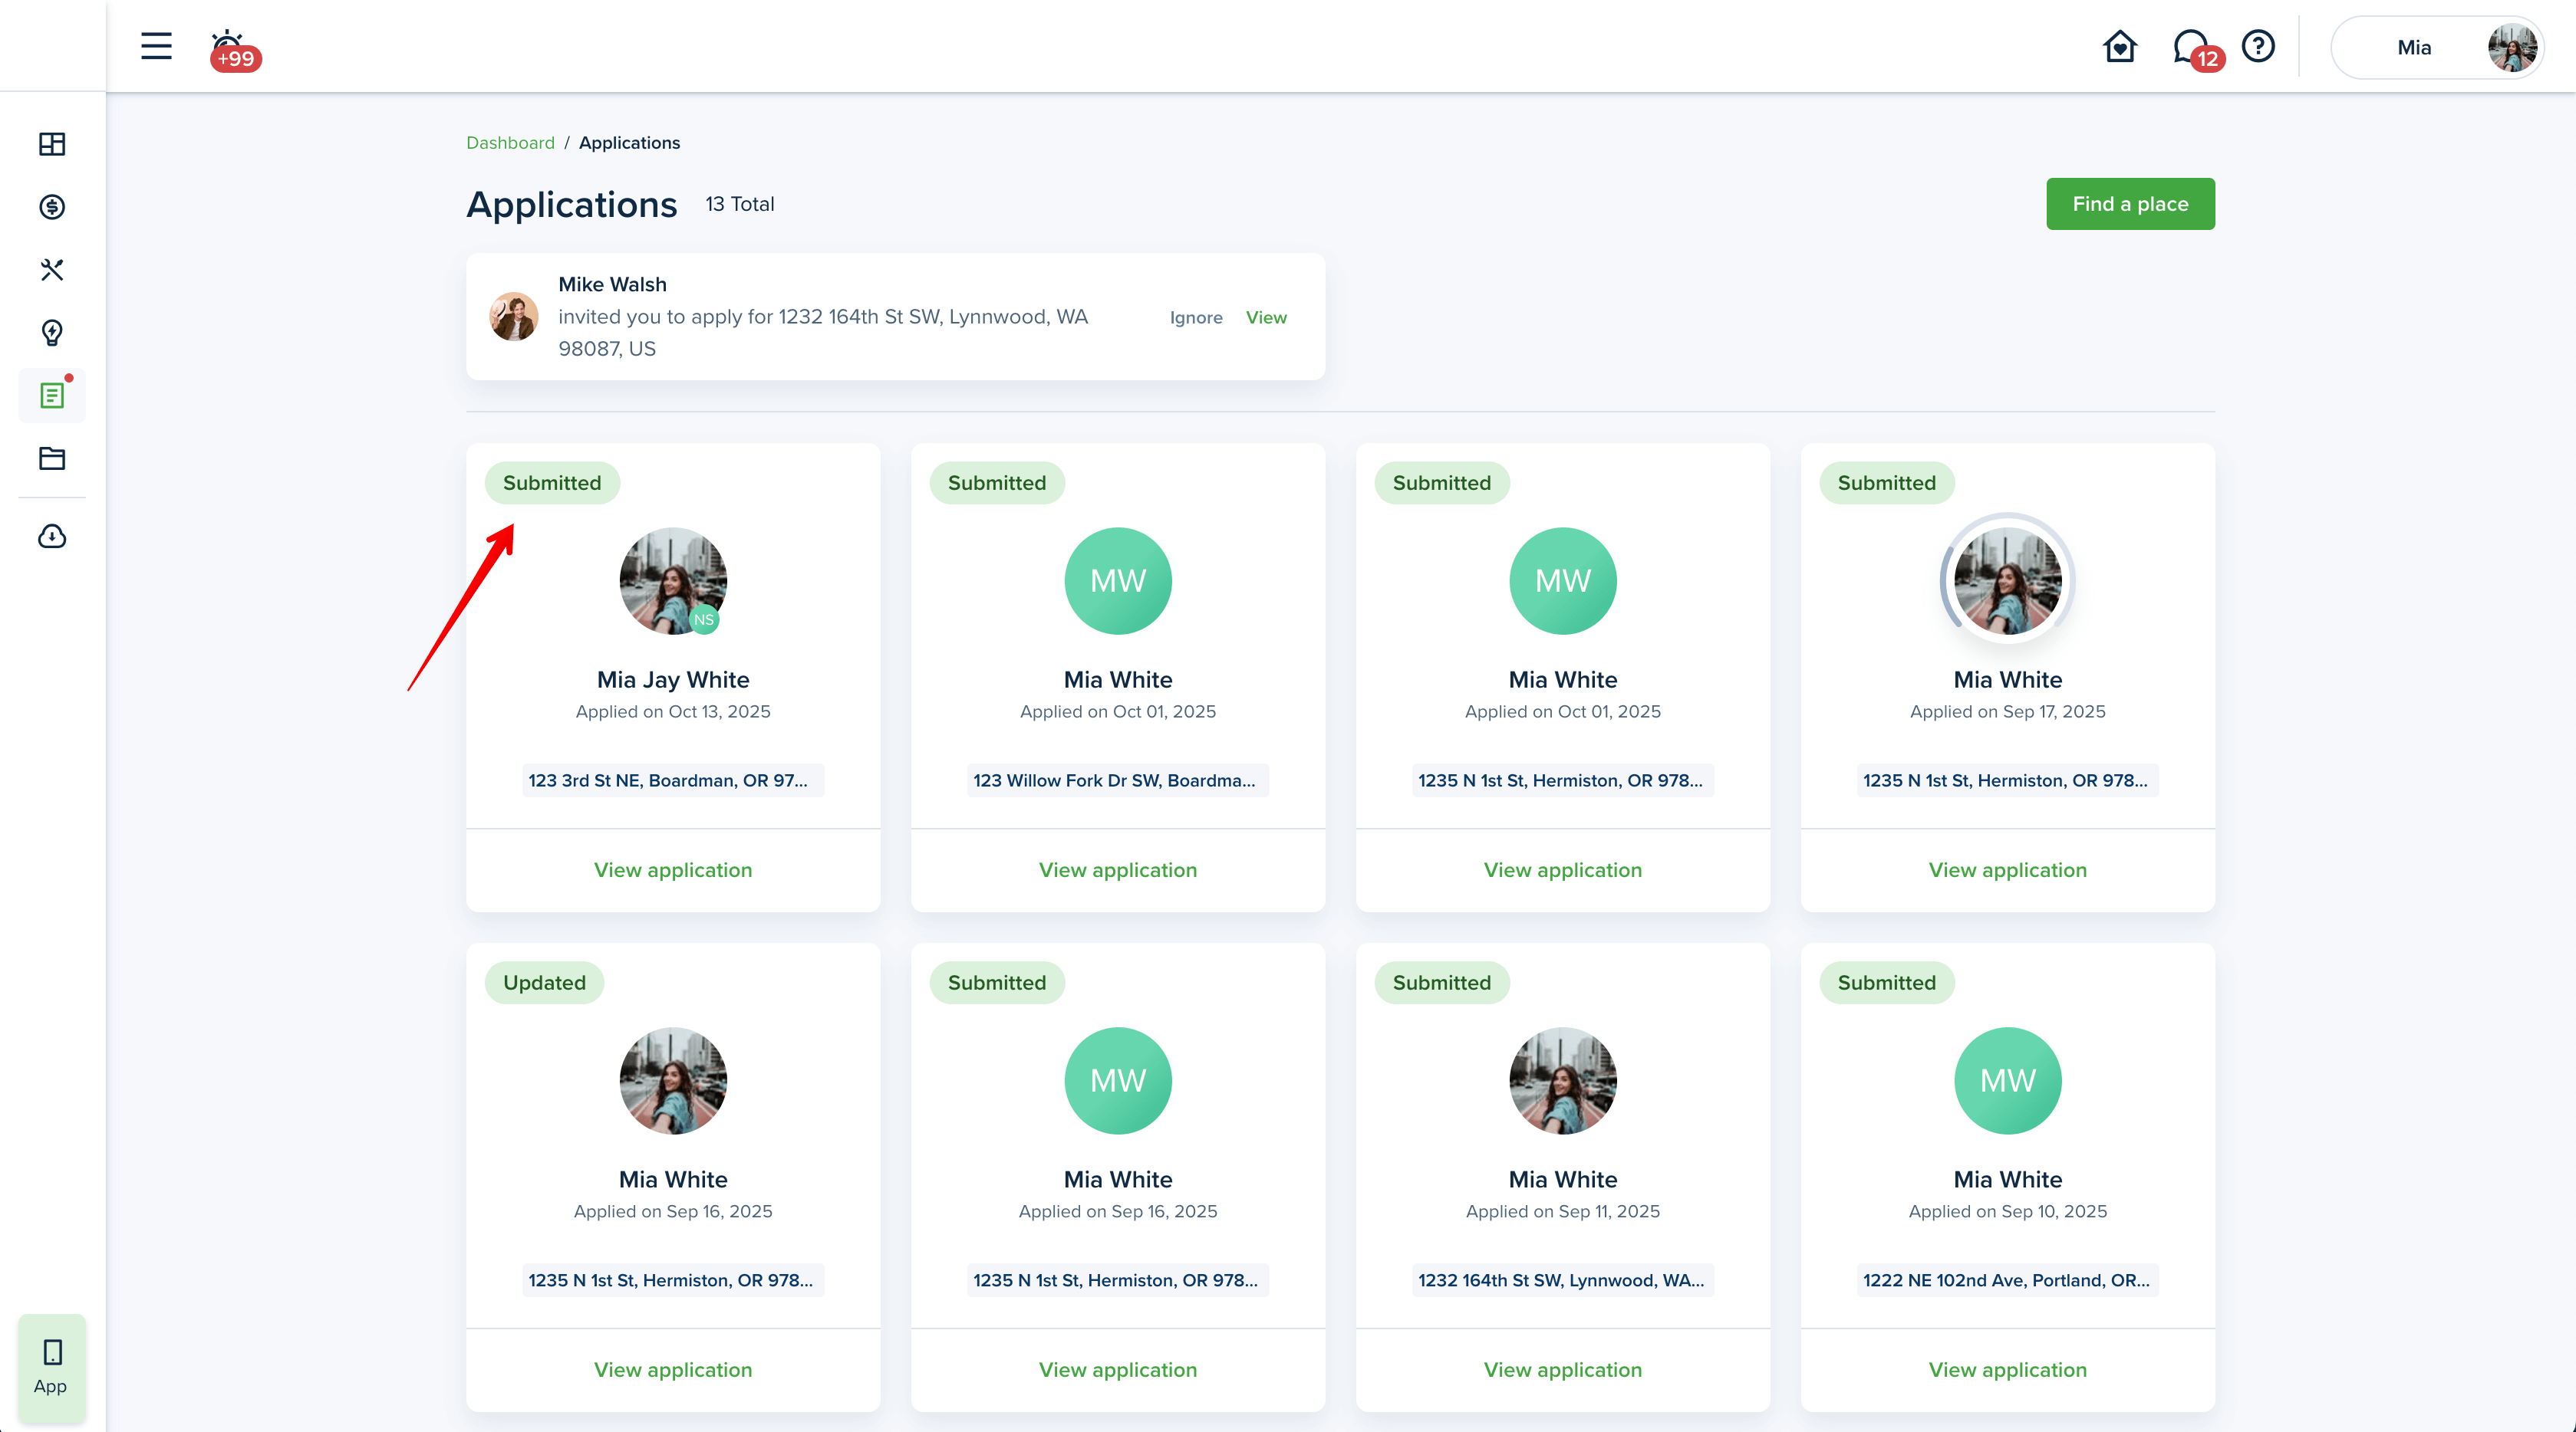Image resolution: width=2576 pixels, height=1432 pixels.
Task: Open messages icon with 12 badge
Action: coord(2192,47)
